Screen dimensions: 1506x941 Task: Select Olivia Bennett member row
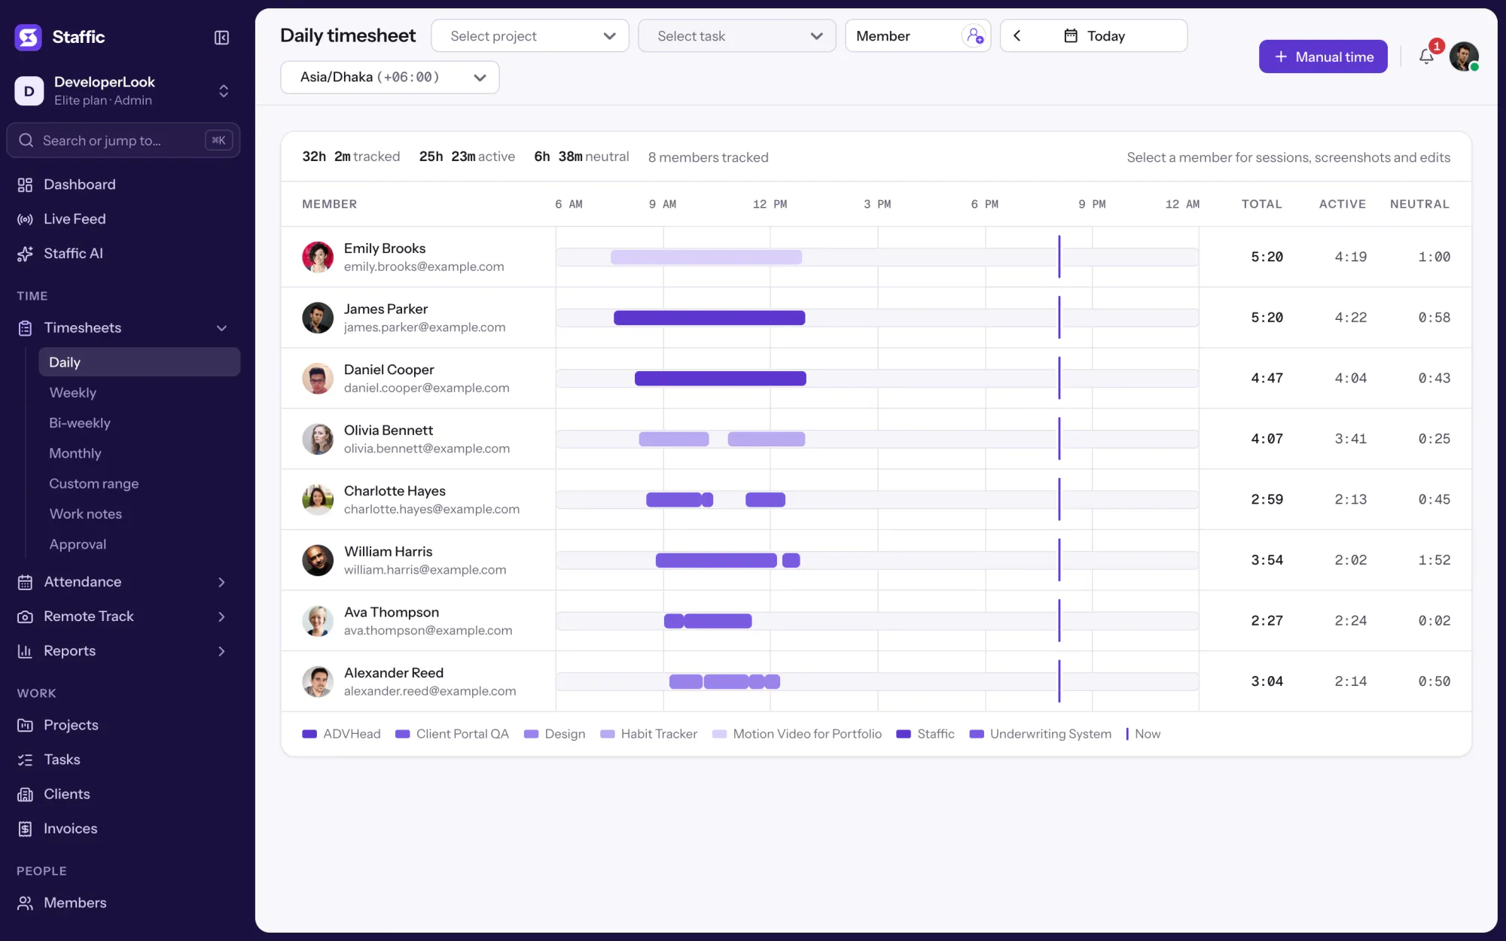(876, 439)
